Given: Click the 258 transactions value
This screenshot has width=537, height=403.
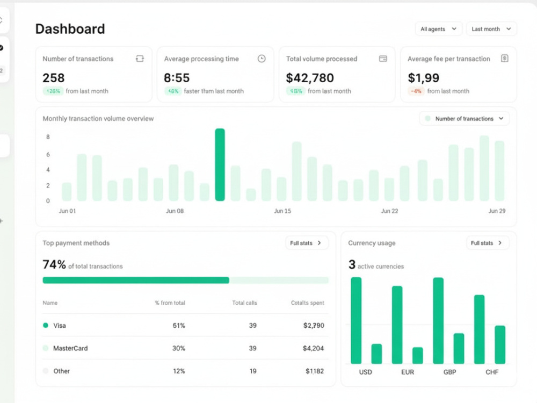Looking at the screenshot, I should pos(53,78).
